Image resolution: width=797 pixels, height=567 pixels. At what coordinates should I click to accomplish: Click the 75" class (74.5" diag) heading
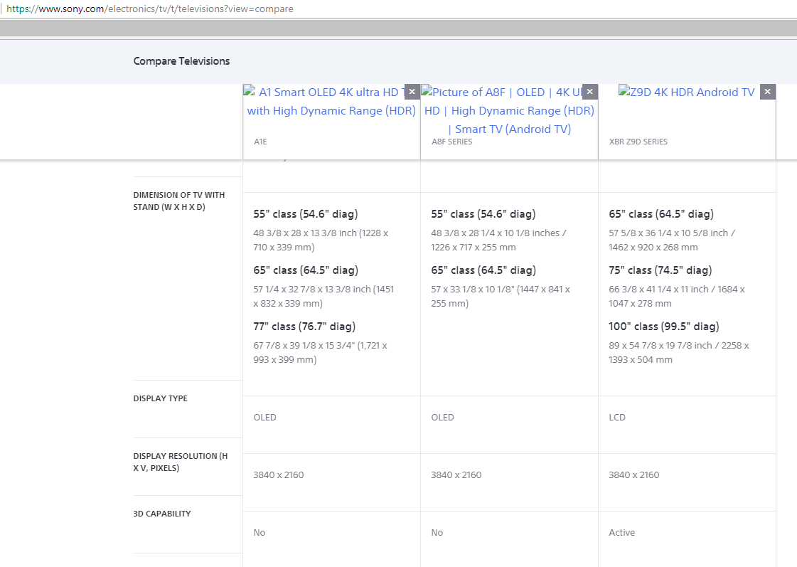(660, 270)
